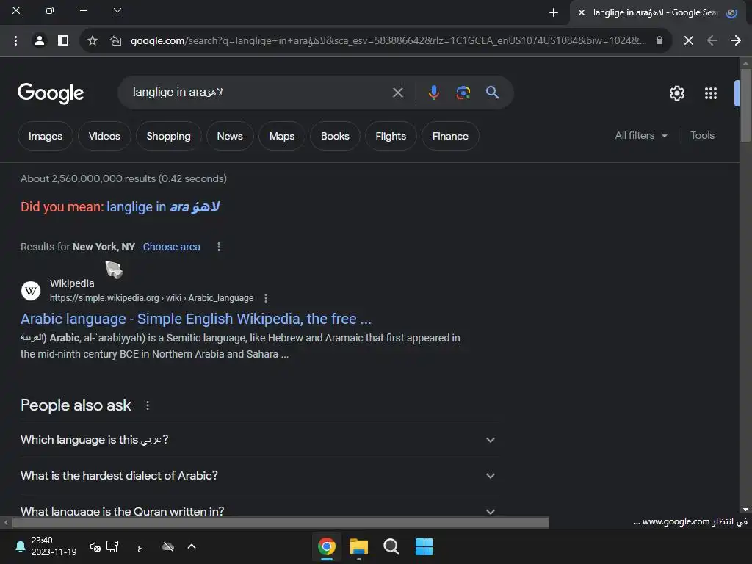Open the taskbar search icon
Screen dimensions: 752x564
[391, 546]
